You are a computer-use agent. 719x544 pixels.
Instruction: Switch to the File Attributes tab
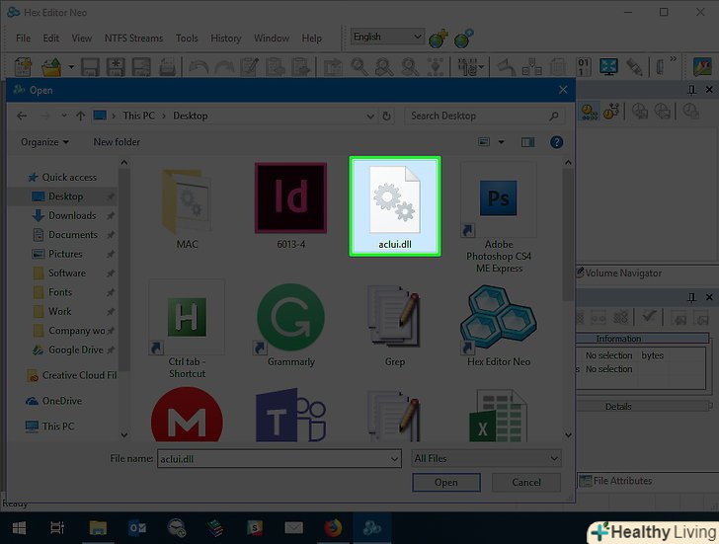click(x=616, y=481)
